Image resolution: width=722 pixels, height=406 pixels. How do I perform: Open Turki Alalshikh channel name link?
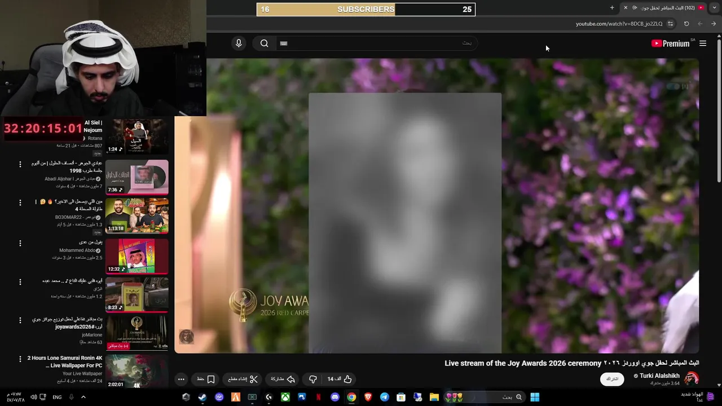tap(659, 376)
